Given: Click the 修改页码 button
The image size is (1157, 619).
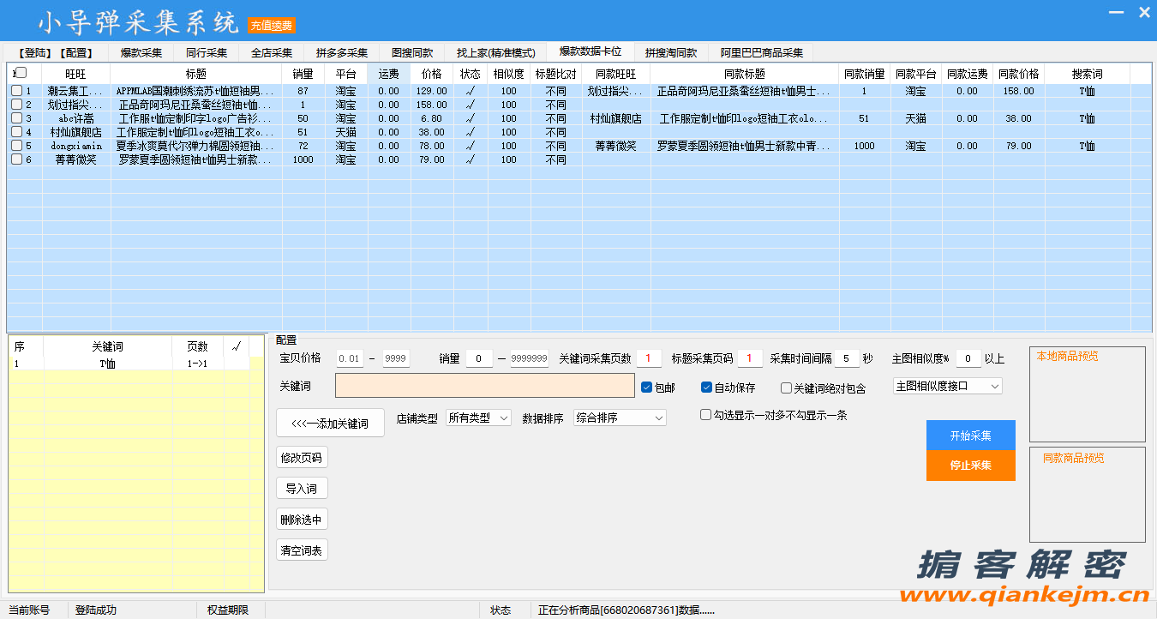Looking at the screenshot, I should click(x=302, y=457).
